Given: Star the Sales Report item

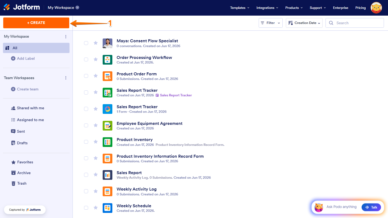Looking at the screenshot, I should (96, 174).
